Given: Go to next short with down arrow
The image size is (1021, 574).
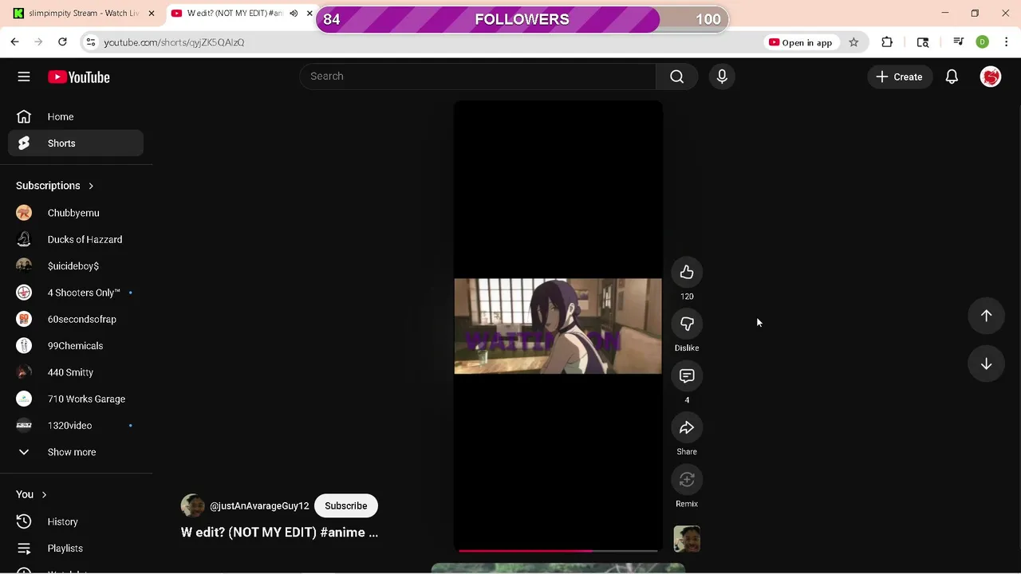Looking at the screenshot, I should (987, 364).
